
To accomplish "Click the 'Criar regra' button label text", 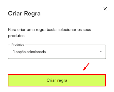I will click(57, 80).
